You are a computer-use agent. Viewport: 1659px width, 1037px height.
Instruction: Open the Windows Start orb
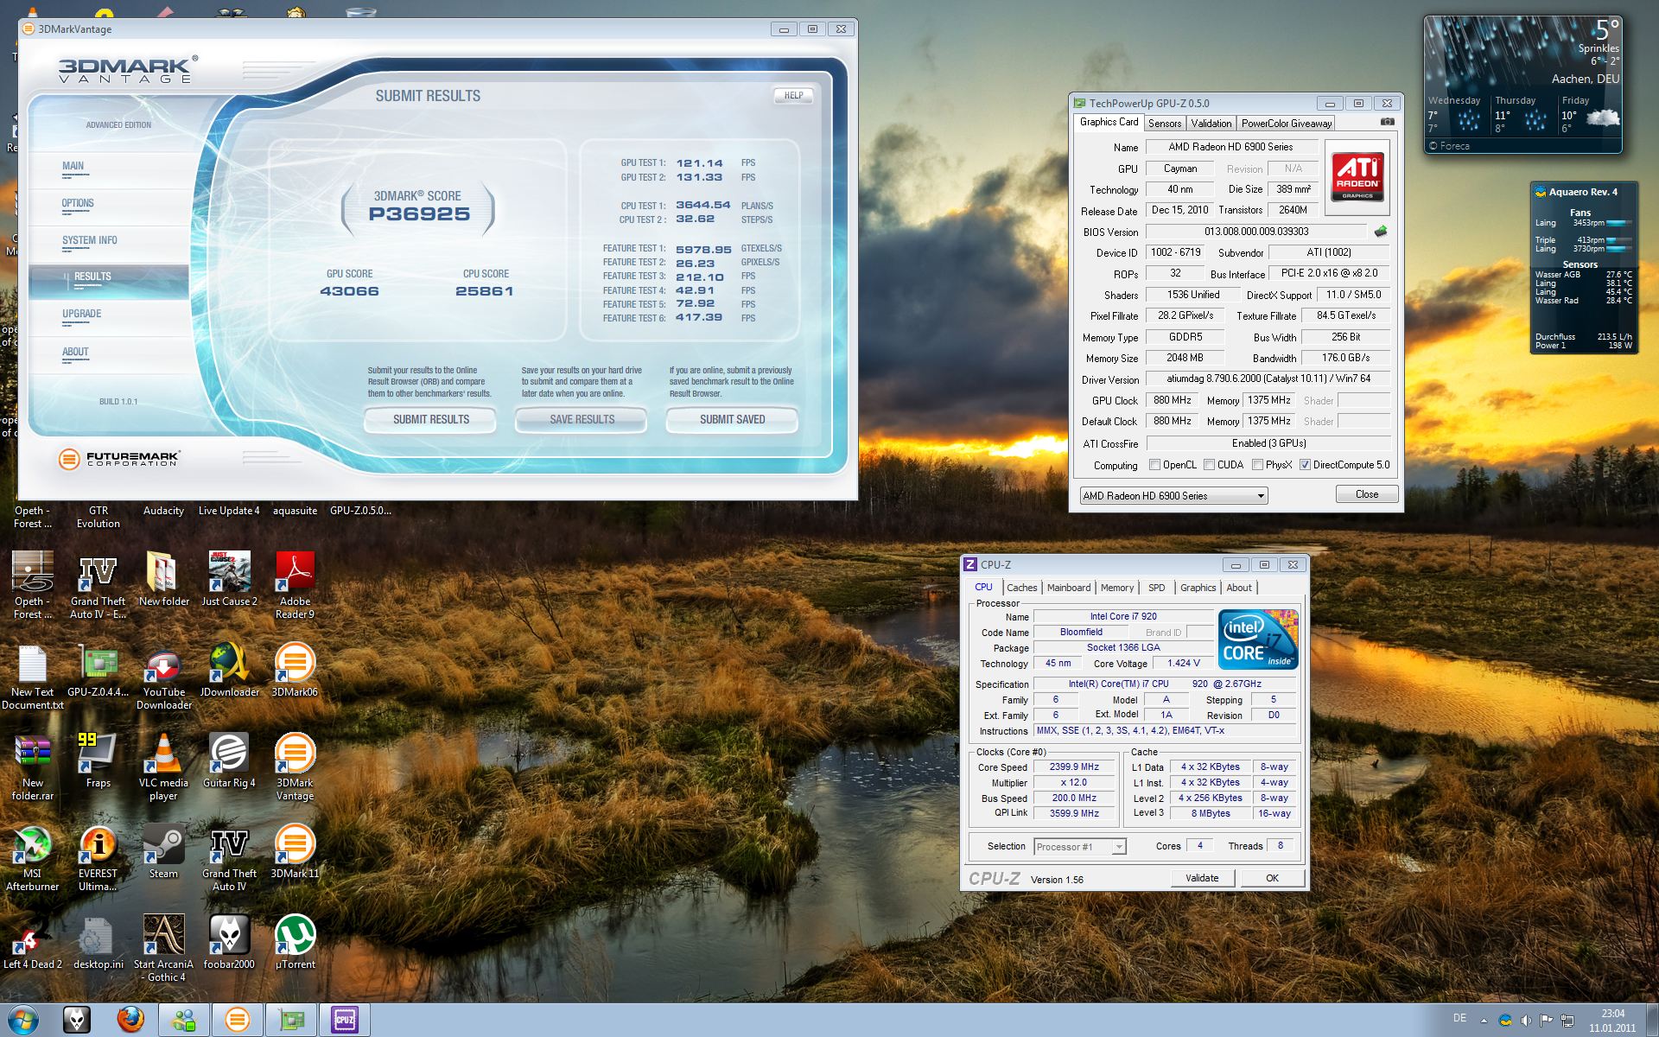22,1020
